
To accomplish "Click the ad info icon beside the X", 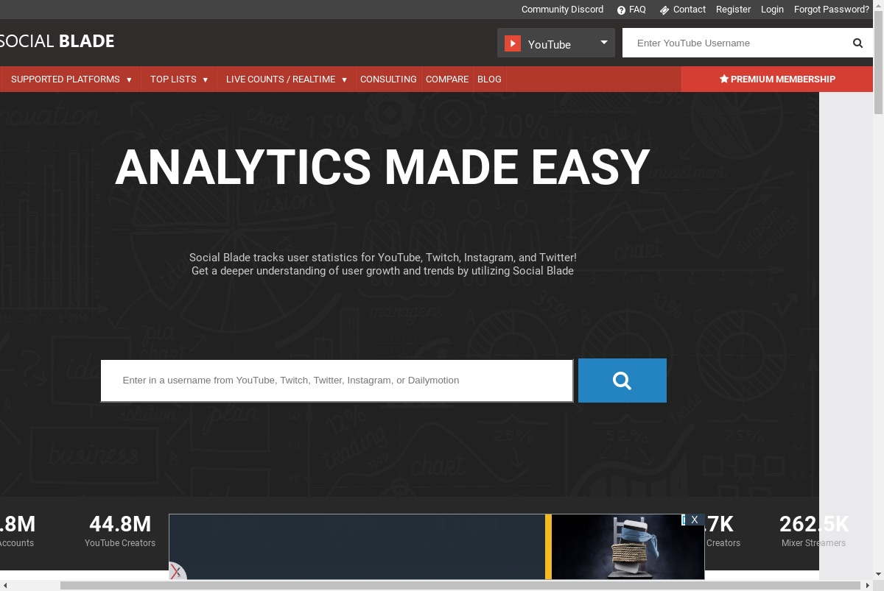I will pos(684,520).
